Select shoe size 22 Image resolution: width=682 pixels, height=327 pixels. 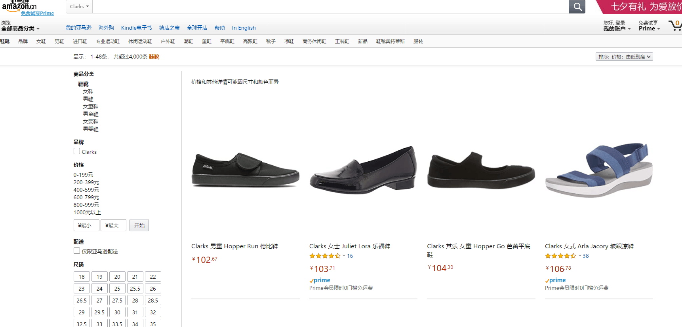(x=153, y=277)
